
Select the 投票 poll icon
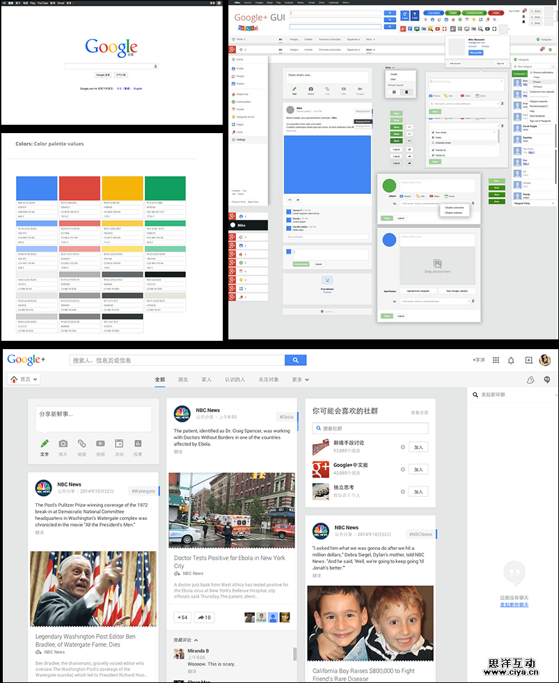tap(138, 443)
